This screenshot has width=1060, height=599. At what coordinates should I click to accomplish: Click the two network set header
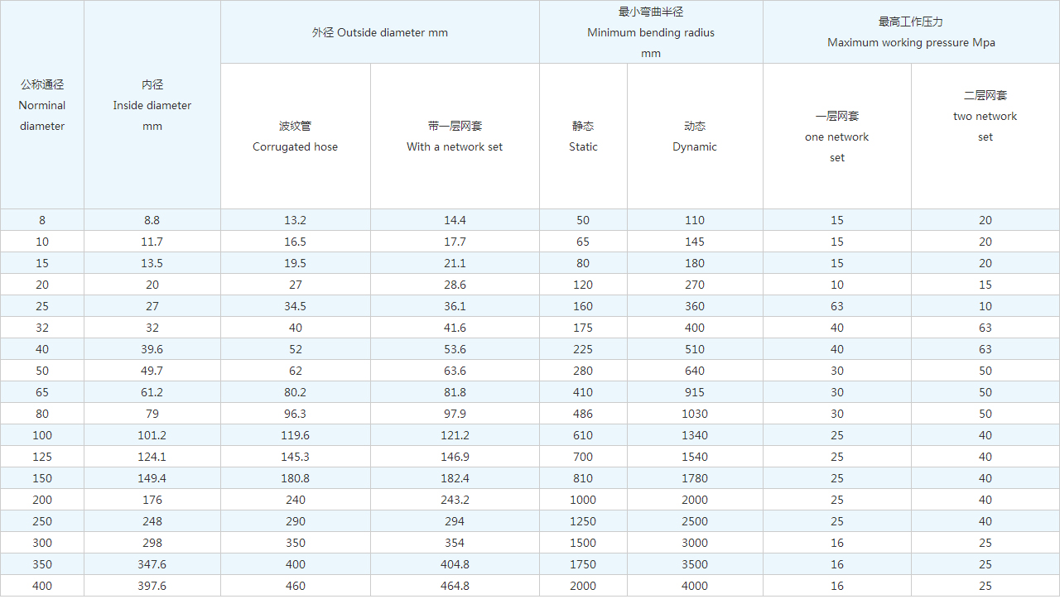(985, 116)
